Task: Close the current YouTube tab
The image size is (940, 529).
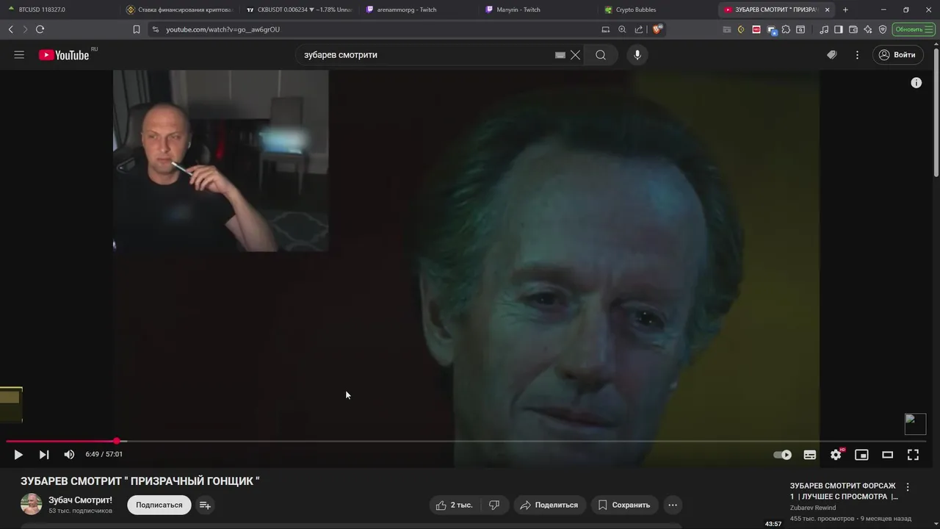Action: tap(827, 10)
